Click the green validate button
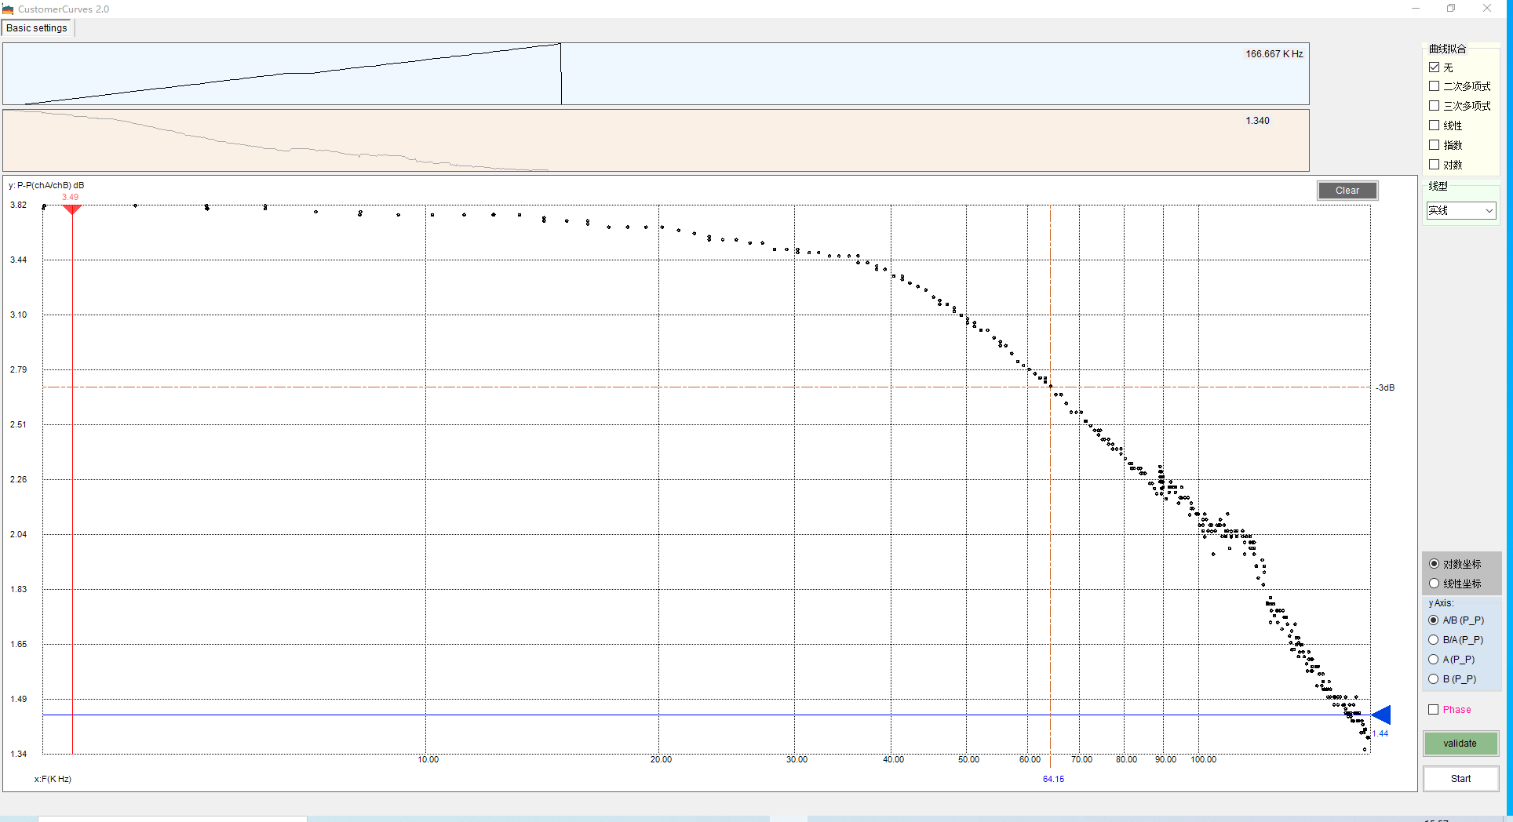 1460,744
